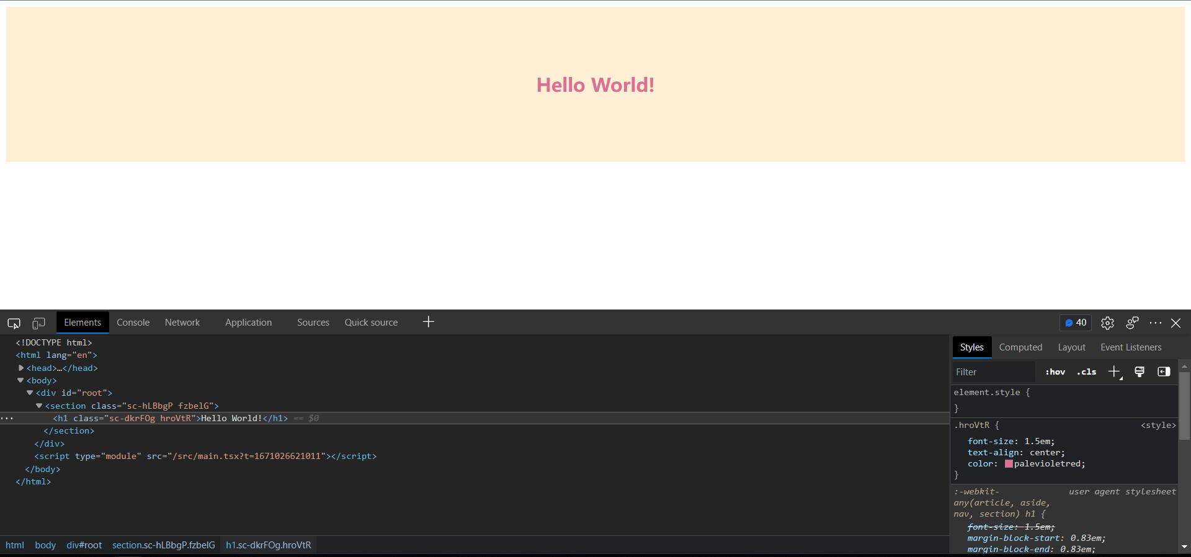Screen dimensions: 1191x557
Task: Click the styles Filter input field
Action: click(x=993, y=372)
